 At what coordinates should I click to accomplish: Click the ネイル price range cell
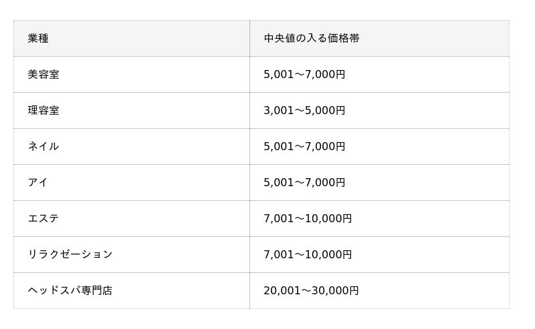[379, 146]
